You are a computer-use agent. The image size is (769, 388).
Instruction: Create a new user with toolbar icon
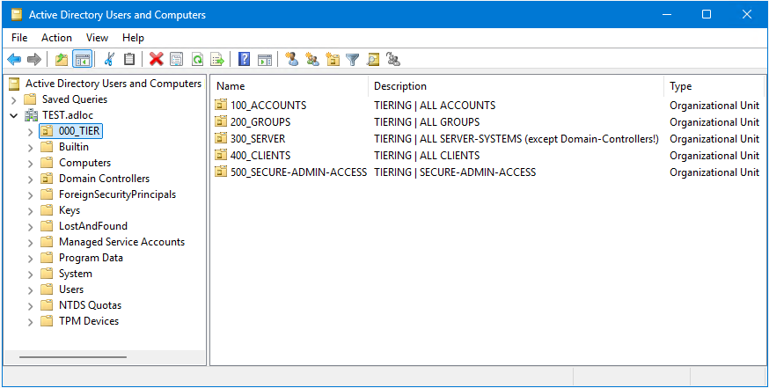tap(292, 60)
